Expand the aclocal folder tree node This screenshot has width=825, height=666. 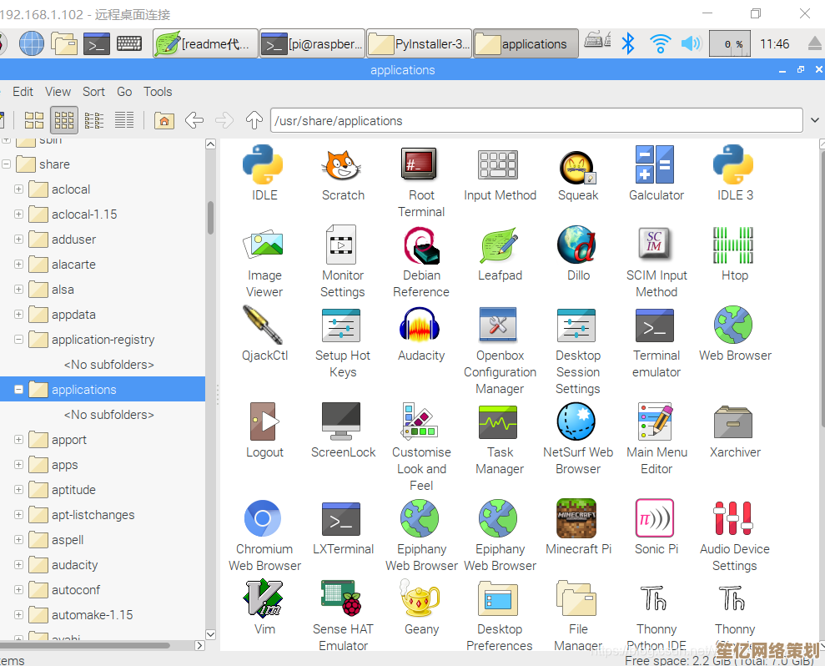18,189
